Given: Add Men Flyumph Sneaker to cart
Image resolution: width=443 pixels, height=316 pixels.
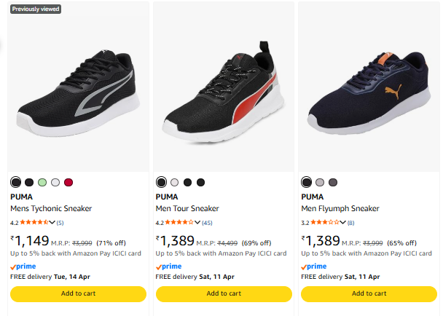Looking at the screenshot, I should 369,293.
